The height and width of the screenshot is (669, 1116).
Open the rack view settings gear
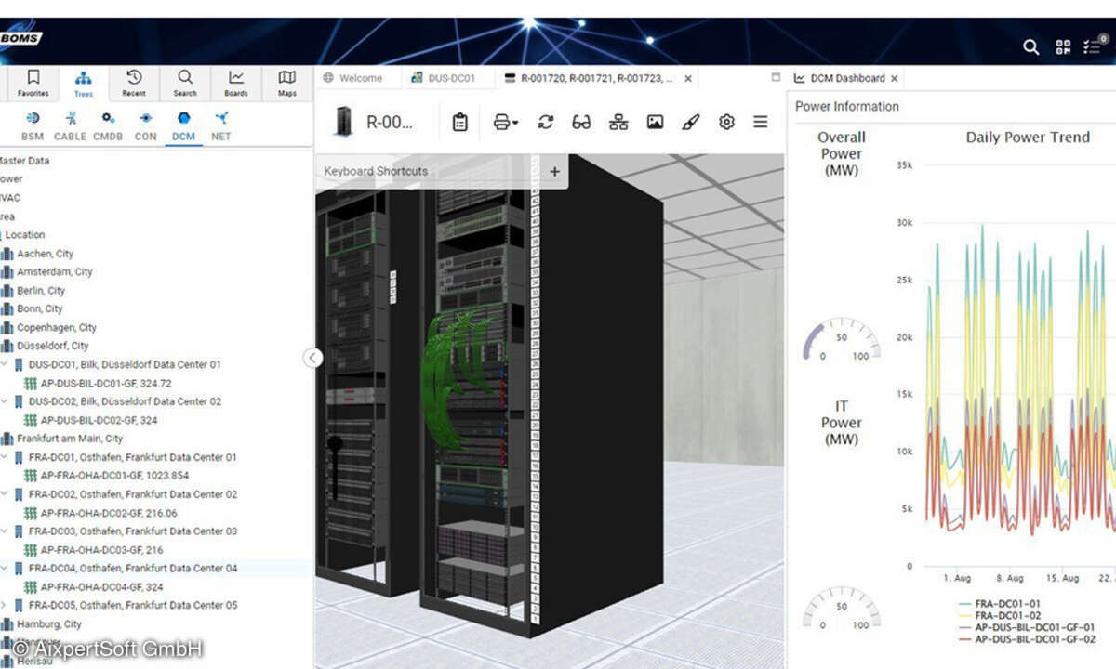(726, 122)
